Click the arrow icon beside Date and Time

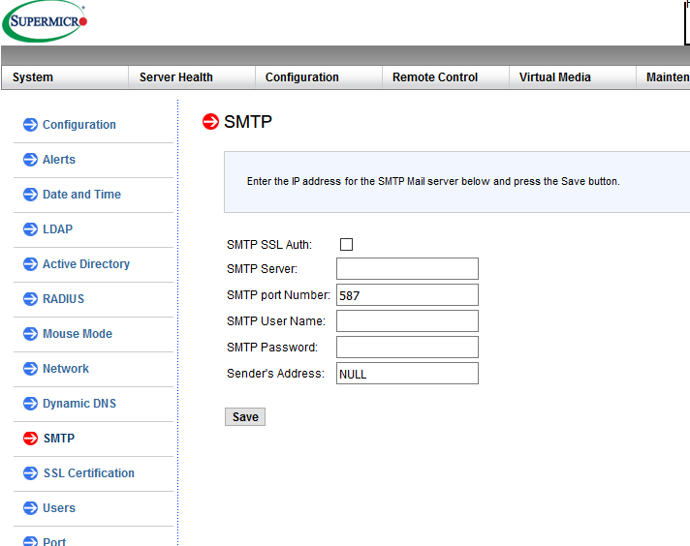30,194
